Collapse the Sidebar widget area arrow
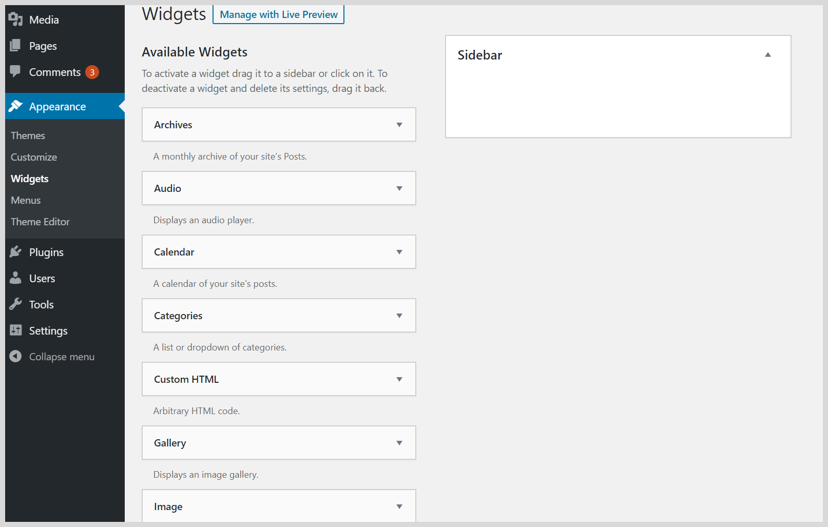 click(x=768, y=55)
